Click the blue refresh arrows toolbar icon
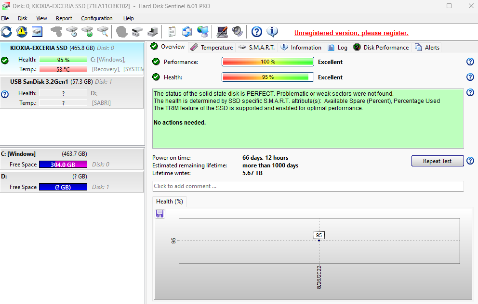 tap(6, 32)
